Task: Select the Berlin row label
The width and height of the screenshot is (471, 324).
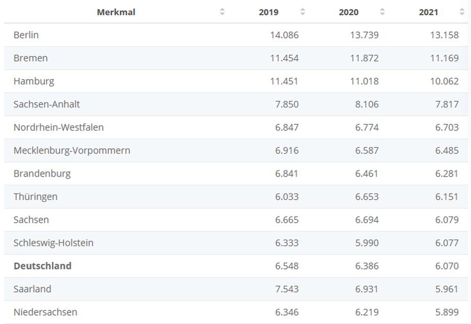Action: [x=26, y=35]
